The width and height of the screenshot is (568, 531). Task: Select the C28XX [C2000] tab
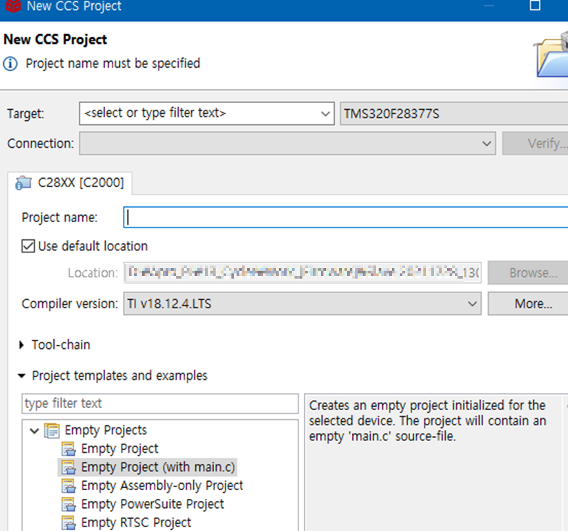pos(70,183)
